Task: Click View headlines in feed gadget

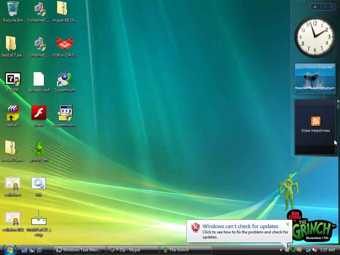Action: [x=315, y=130]
